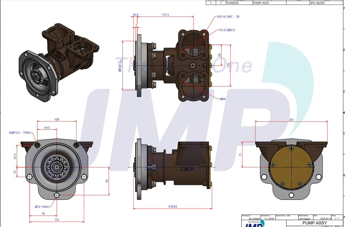
Task: Select the 71 height dimension
Action: point(240,155)
